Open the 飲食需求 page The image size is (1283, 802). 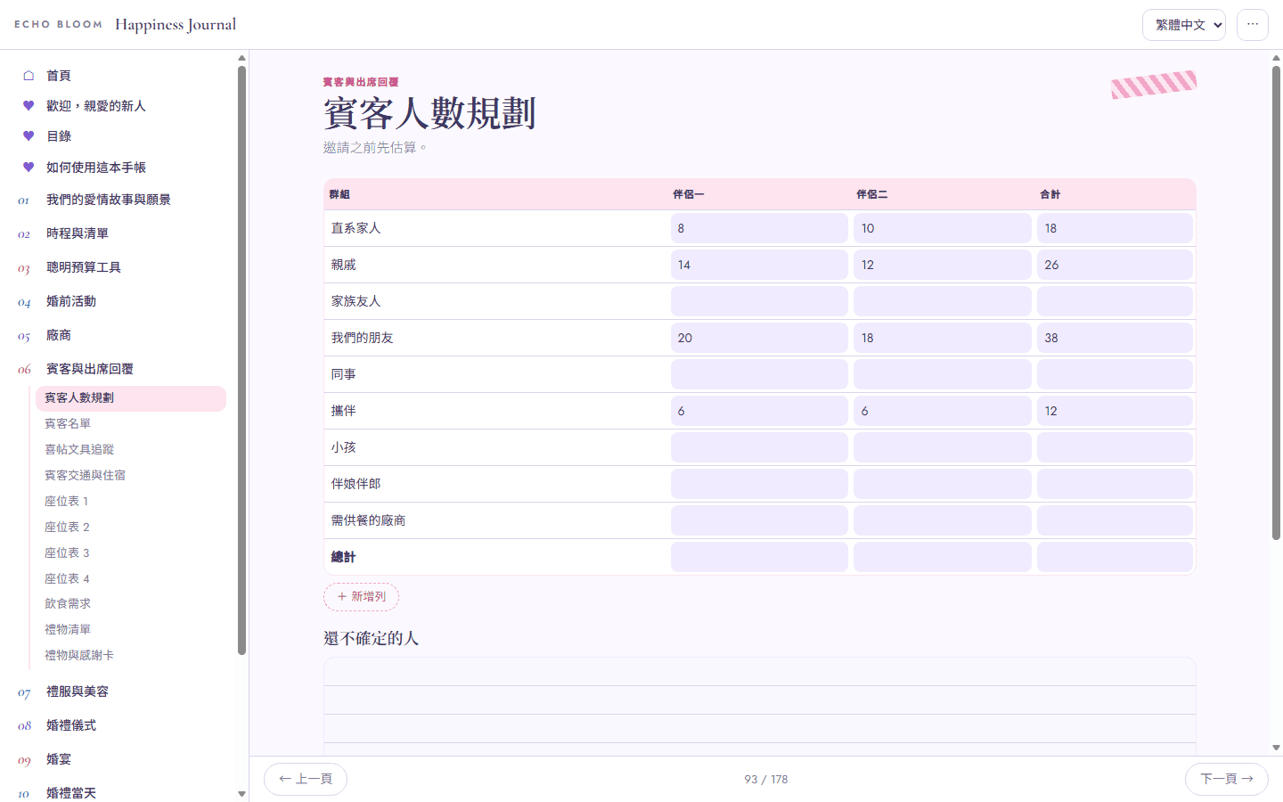coord(131,604)
